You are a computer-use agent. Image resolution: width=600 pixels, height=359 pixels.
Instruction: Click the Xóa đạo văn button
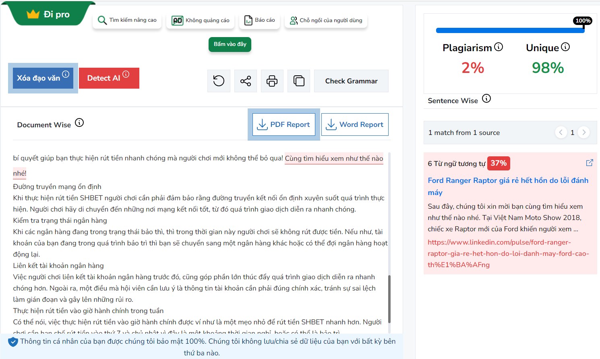43,78
